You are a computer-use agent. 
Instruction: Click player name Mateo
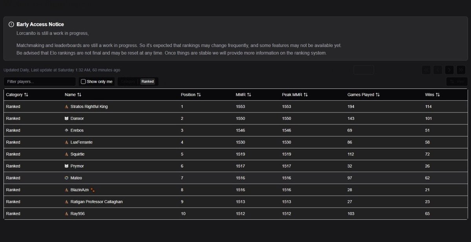pyautogui.click(x=77, y=178)
